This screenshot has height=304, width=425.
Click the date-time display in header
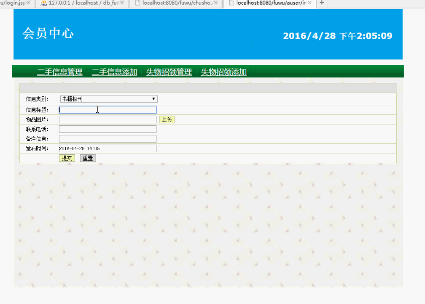[x=338, y=36]
